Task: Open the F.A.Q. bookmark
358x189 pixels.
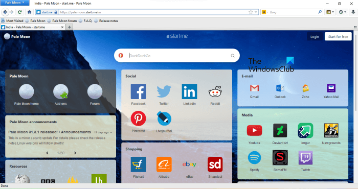Action: [x=85, y=21]
